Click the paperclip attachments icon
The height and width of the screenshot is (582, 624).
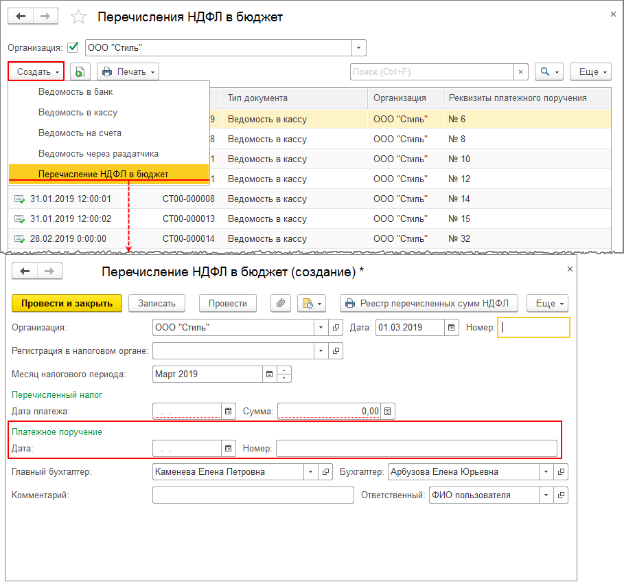[280, 304]
